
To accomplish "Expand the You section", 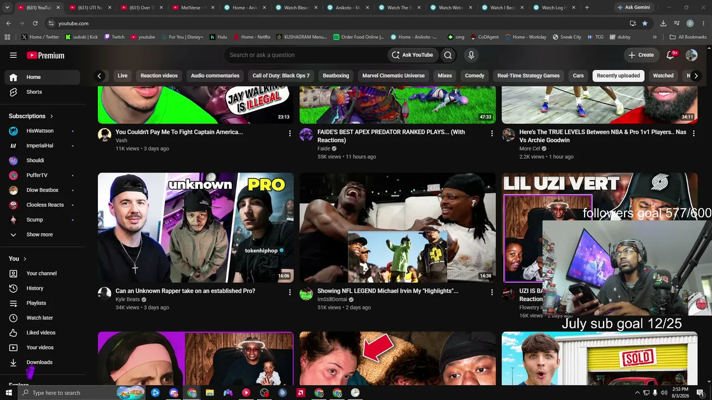I will click(18, 259).
